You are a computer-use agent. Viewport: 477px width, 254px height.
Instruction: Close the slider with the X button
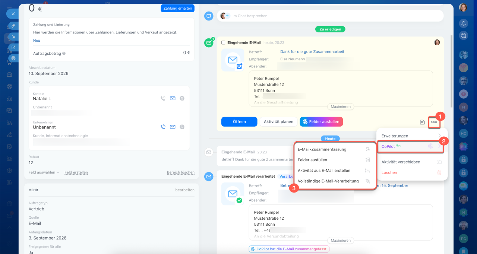click(13, 14)
